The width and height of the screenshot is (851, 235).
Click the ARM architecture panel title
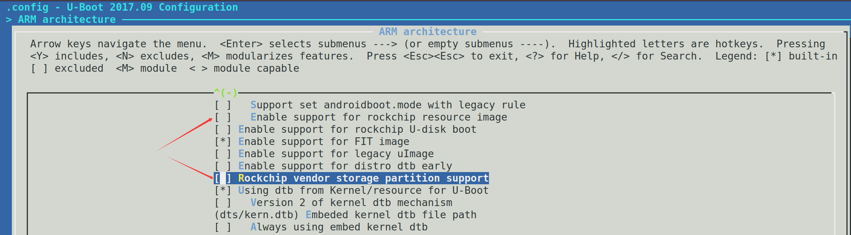click(x=427, y=31)
